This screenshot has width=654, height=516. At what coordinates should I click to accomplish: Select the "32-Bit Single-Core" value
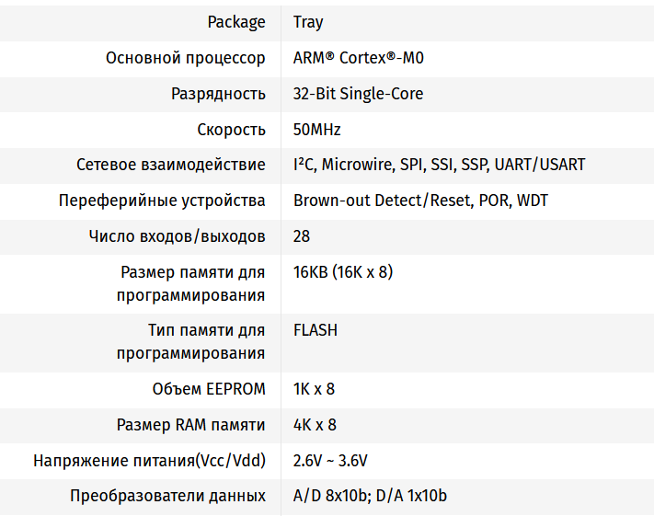point(358,94)
